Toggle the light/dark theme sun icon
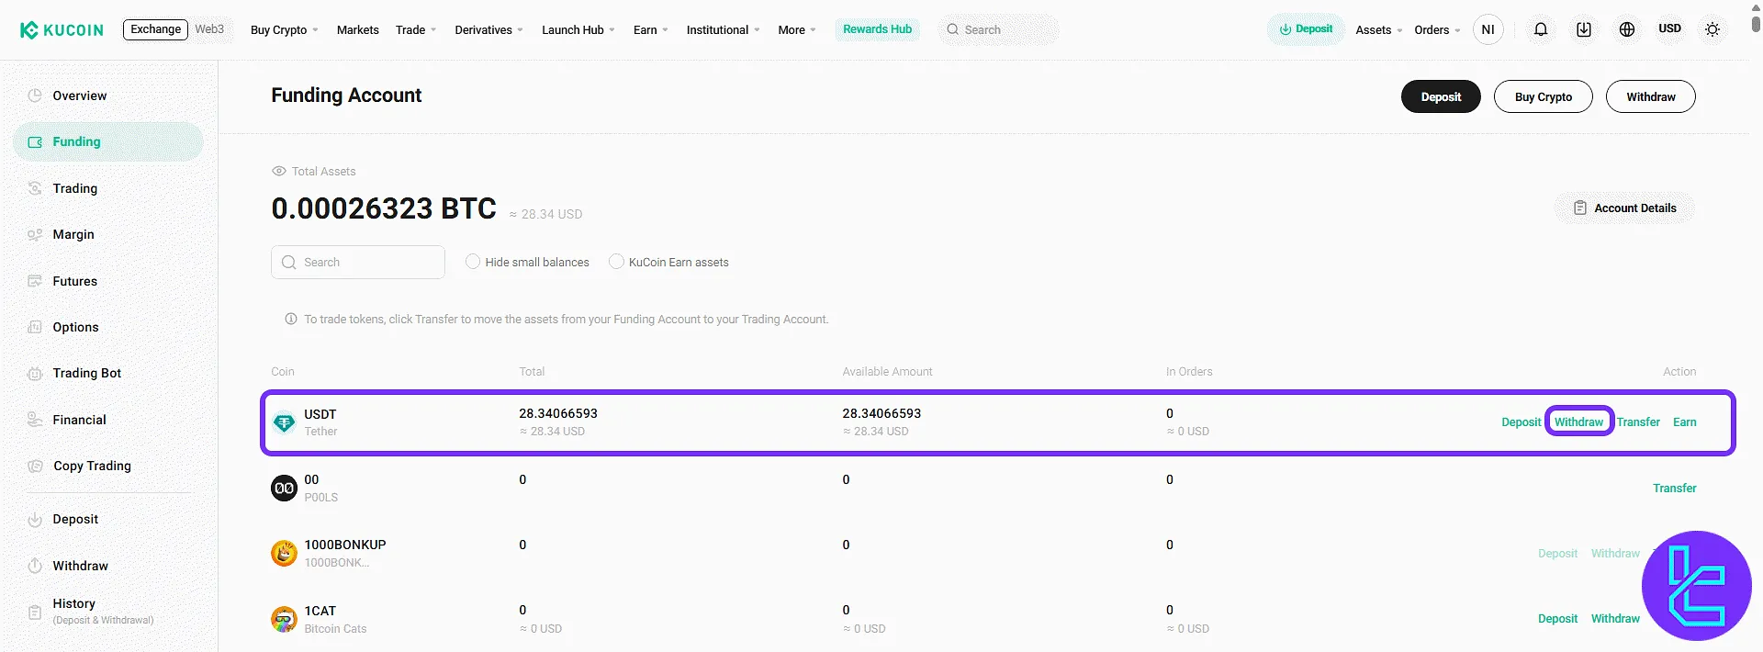1763x652 pixels. (x=1712, y=29)
